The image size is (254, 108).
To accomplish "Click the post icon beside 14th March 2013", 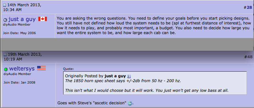I will pyautogui.click(x=5, y=5).
